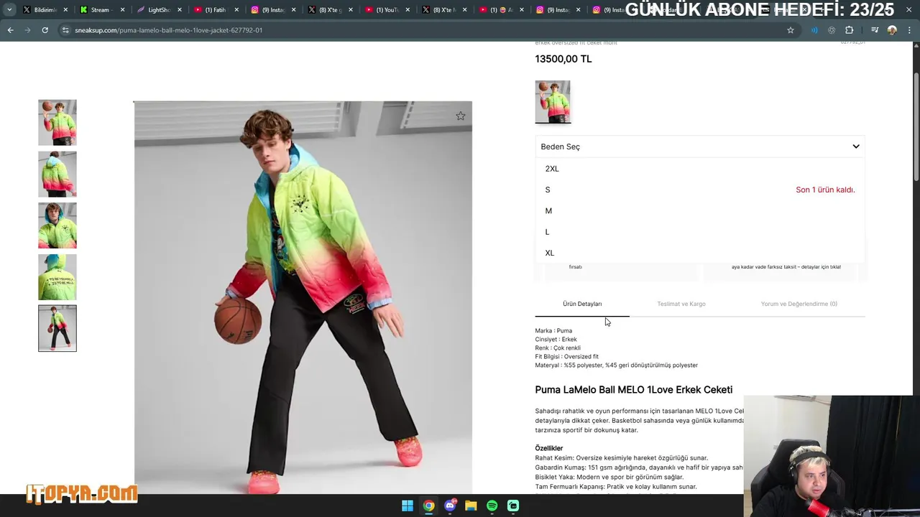Viewport: 920px width, 517px height.
Task: Open the tab search dropdown arrow
Action: tap(9, 10)
